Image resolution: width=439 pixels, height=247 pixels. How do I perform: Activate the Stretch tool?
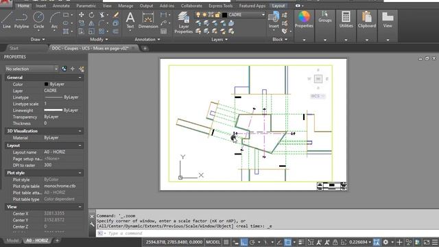tap(81, 31)
